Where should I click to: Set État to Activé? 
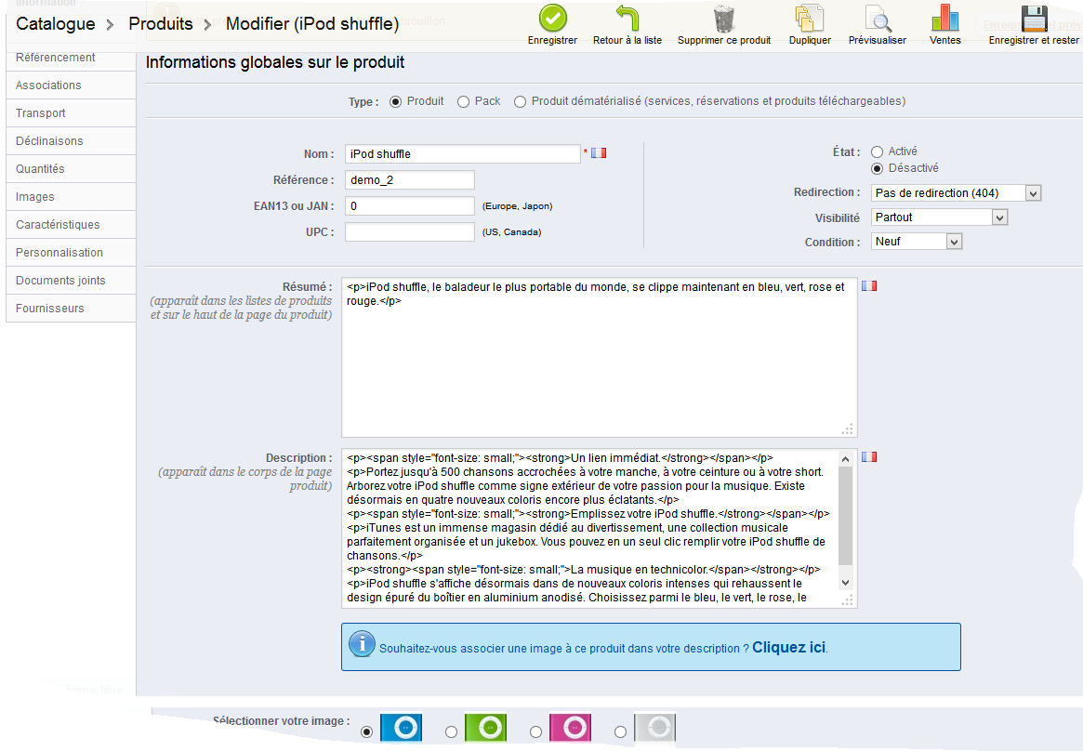click(878, 152)
